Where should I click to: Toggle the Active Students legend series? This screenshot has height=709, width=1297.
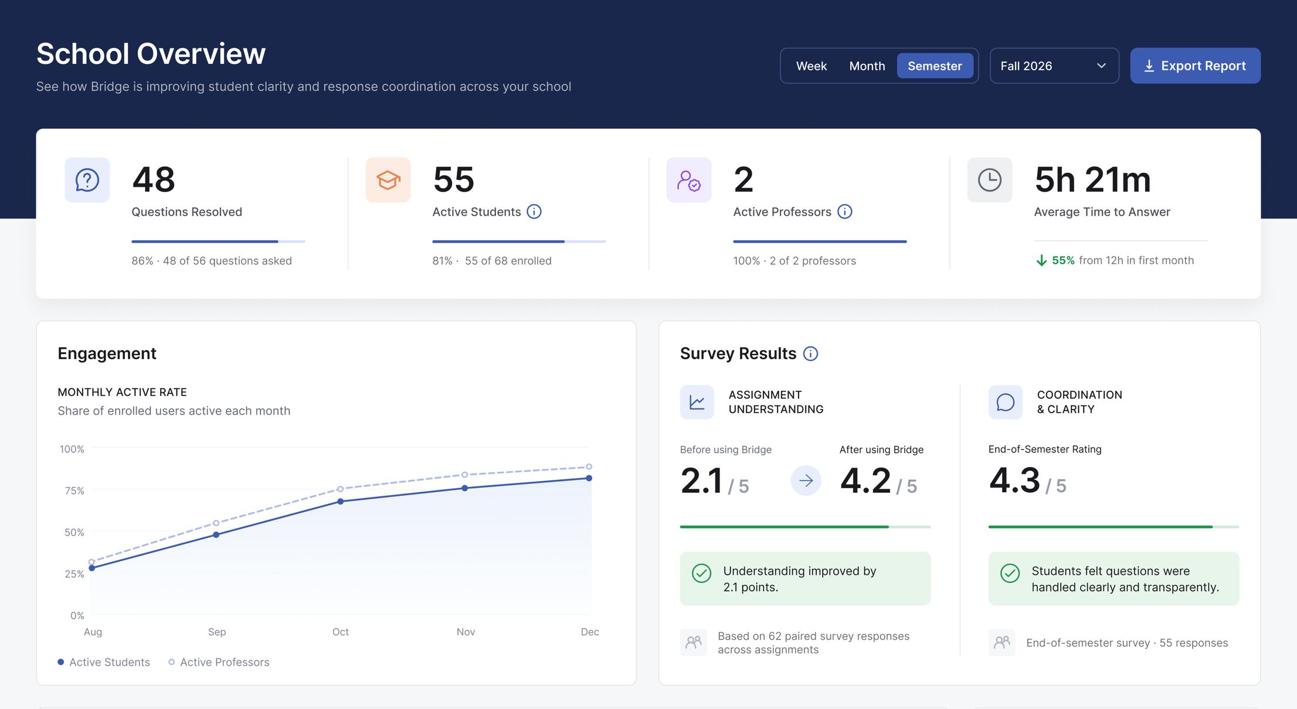[104, 662]
